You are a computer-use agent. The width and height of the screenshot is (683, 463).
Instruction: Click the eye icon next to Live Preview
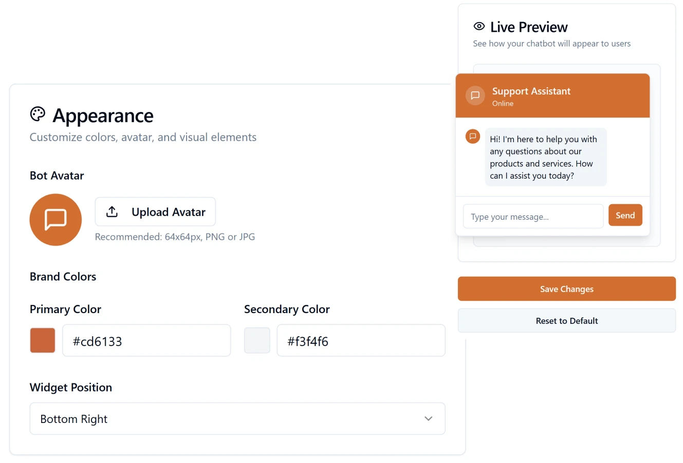pyautogui.click(x=479, y=27)
